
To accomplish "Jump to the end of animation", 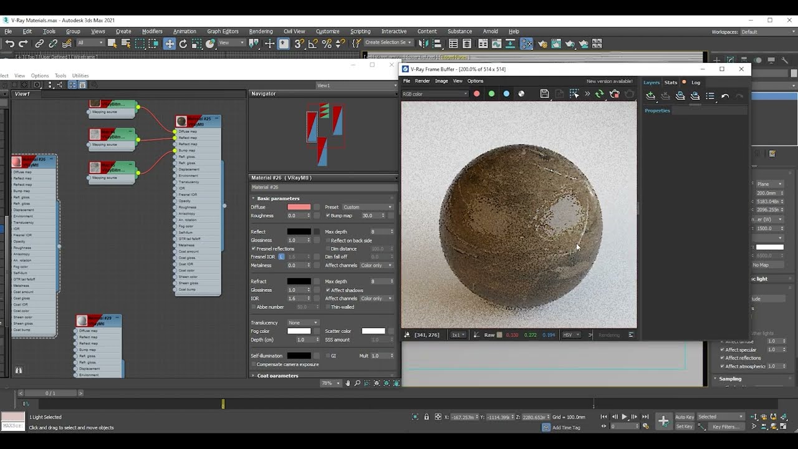I will click(645, 417).
